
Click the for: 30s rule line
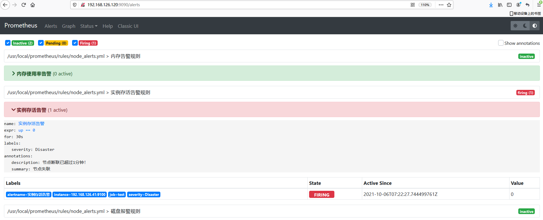14,137
